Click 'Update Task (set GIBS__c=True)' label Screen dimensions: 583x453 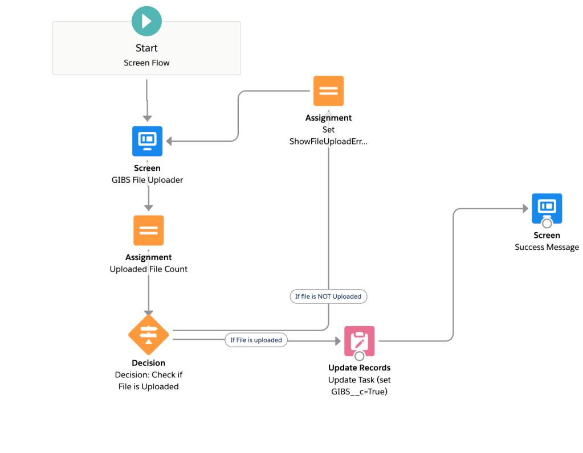pyautogui.click(x=359, y=386)
